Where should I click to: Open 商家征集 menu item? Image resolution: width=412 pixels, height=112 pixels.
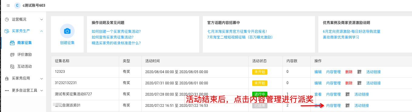(25, 43)
